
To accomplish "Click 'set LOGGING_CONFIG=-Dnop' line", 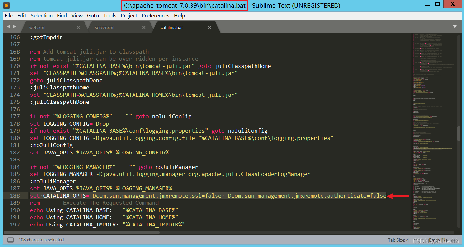I will coord(69,124).
